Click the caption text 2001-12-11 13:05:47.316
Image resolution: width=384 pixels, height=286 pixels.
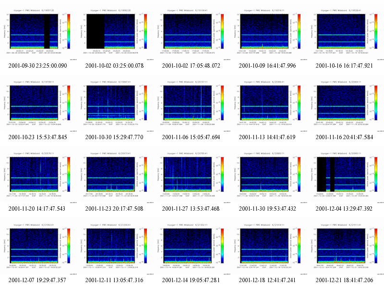[x=114, y=280]
